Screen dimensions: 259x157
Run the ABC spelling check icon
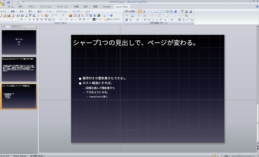tap(30, 15)
